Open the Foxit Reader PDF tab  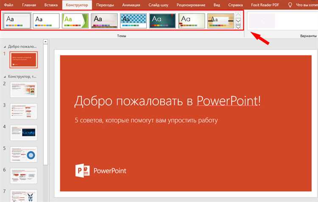click(265, 5)
